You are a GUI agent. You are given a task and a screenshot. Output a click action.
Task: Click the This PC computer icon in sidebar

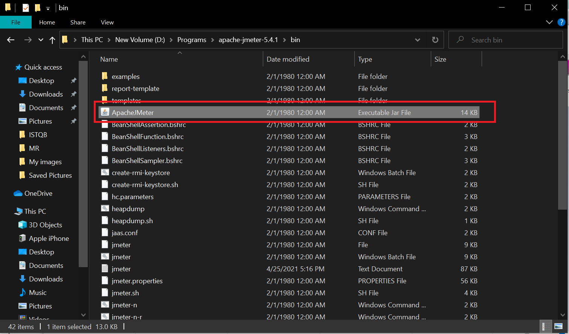pos(18,212)
